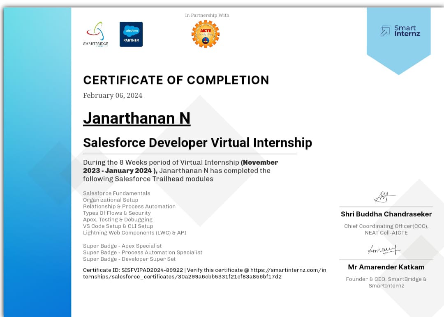Open the smartinternz.com verification link

[204, 273]
